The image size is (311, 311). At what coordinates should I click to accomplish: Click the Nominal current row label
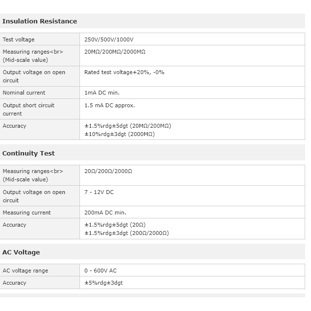tap(24, 93)
